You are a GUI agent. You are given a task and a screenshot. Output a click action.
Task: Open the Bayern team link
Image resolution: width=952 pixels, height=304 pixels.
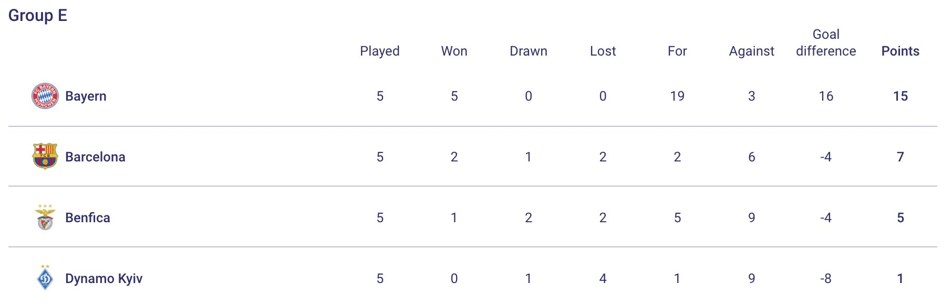(86, 96)
